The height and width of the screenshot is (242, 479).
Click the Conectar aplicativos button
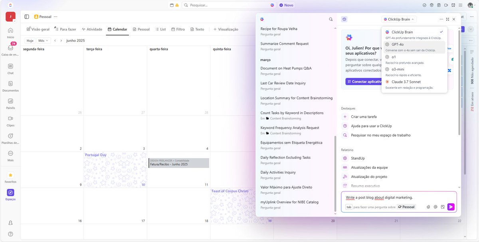pyautogui.click(x=362, y=81)
